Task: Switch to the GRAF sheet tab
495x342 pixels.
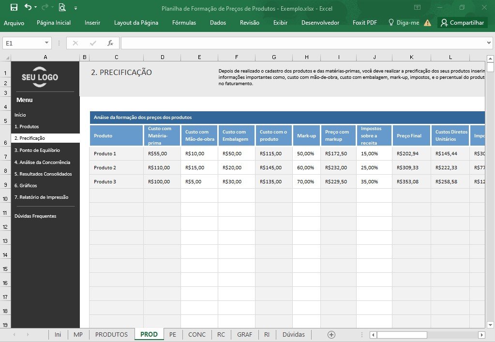Action: click(x=245, y=334)
